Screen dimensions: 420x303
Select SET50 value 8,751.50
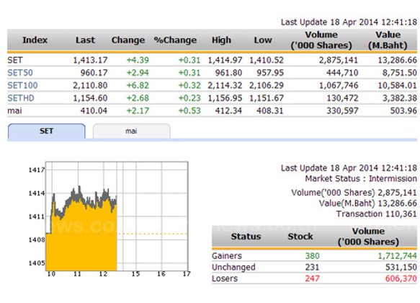point(399,73)
